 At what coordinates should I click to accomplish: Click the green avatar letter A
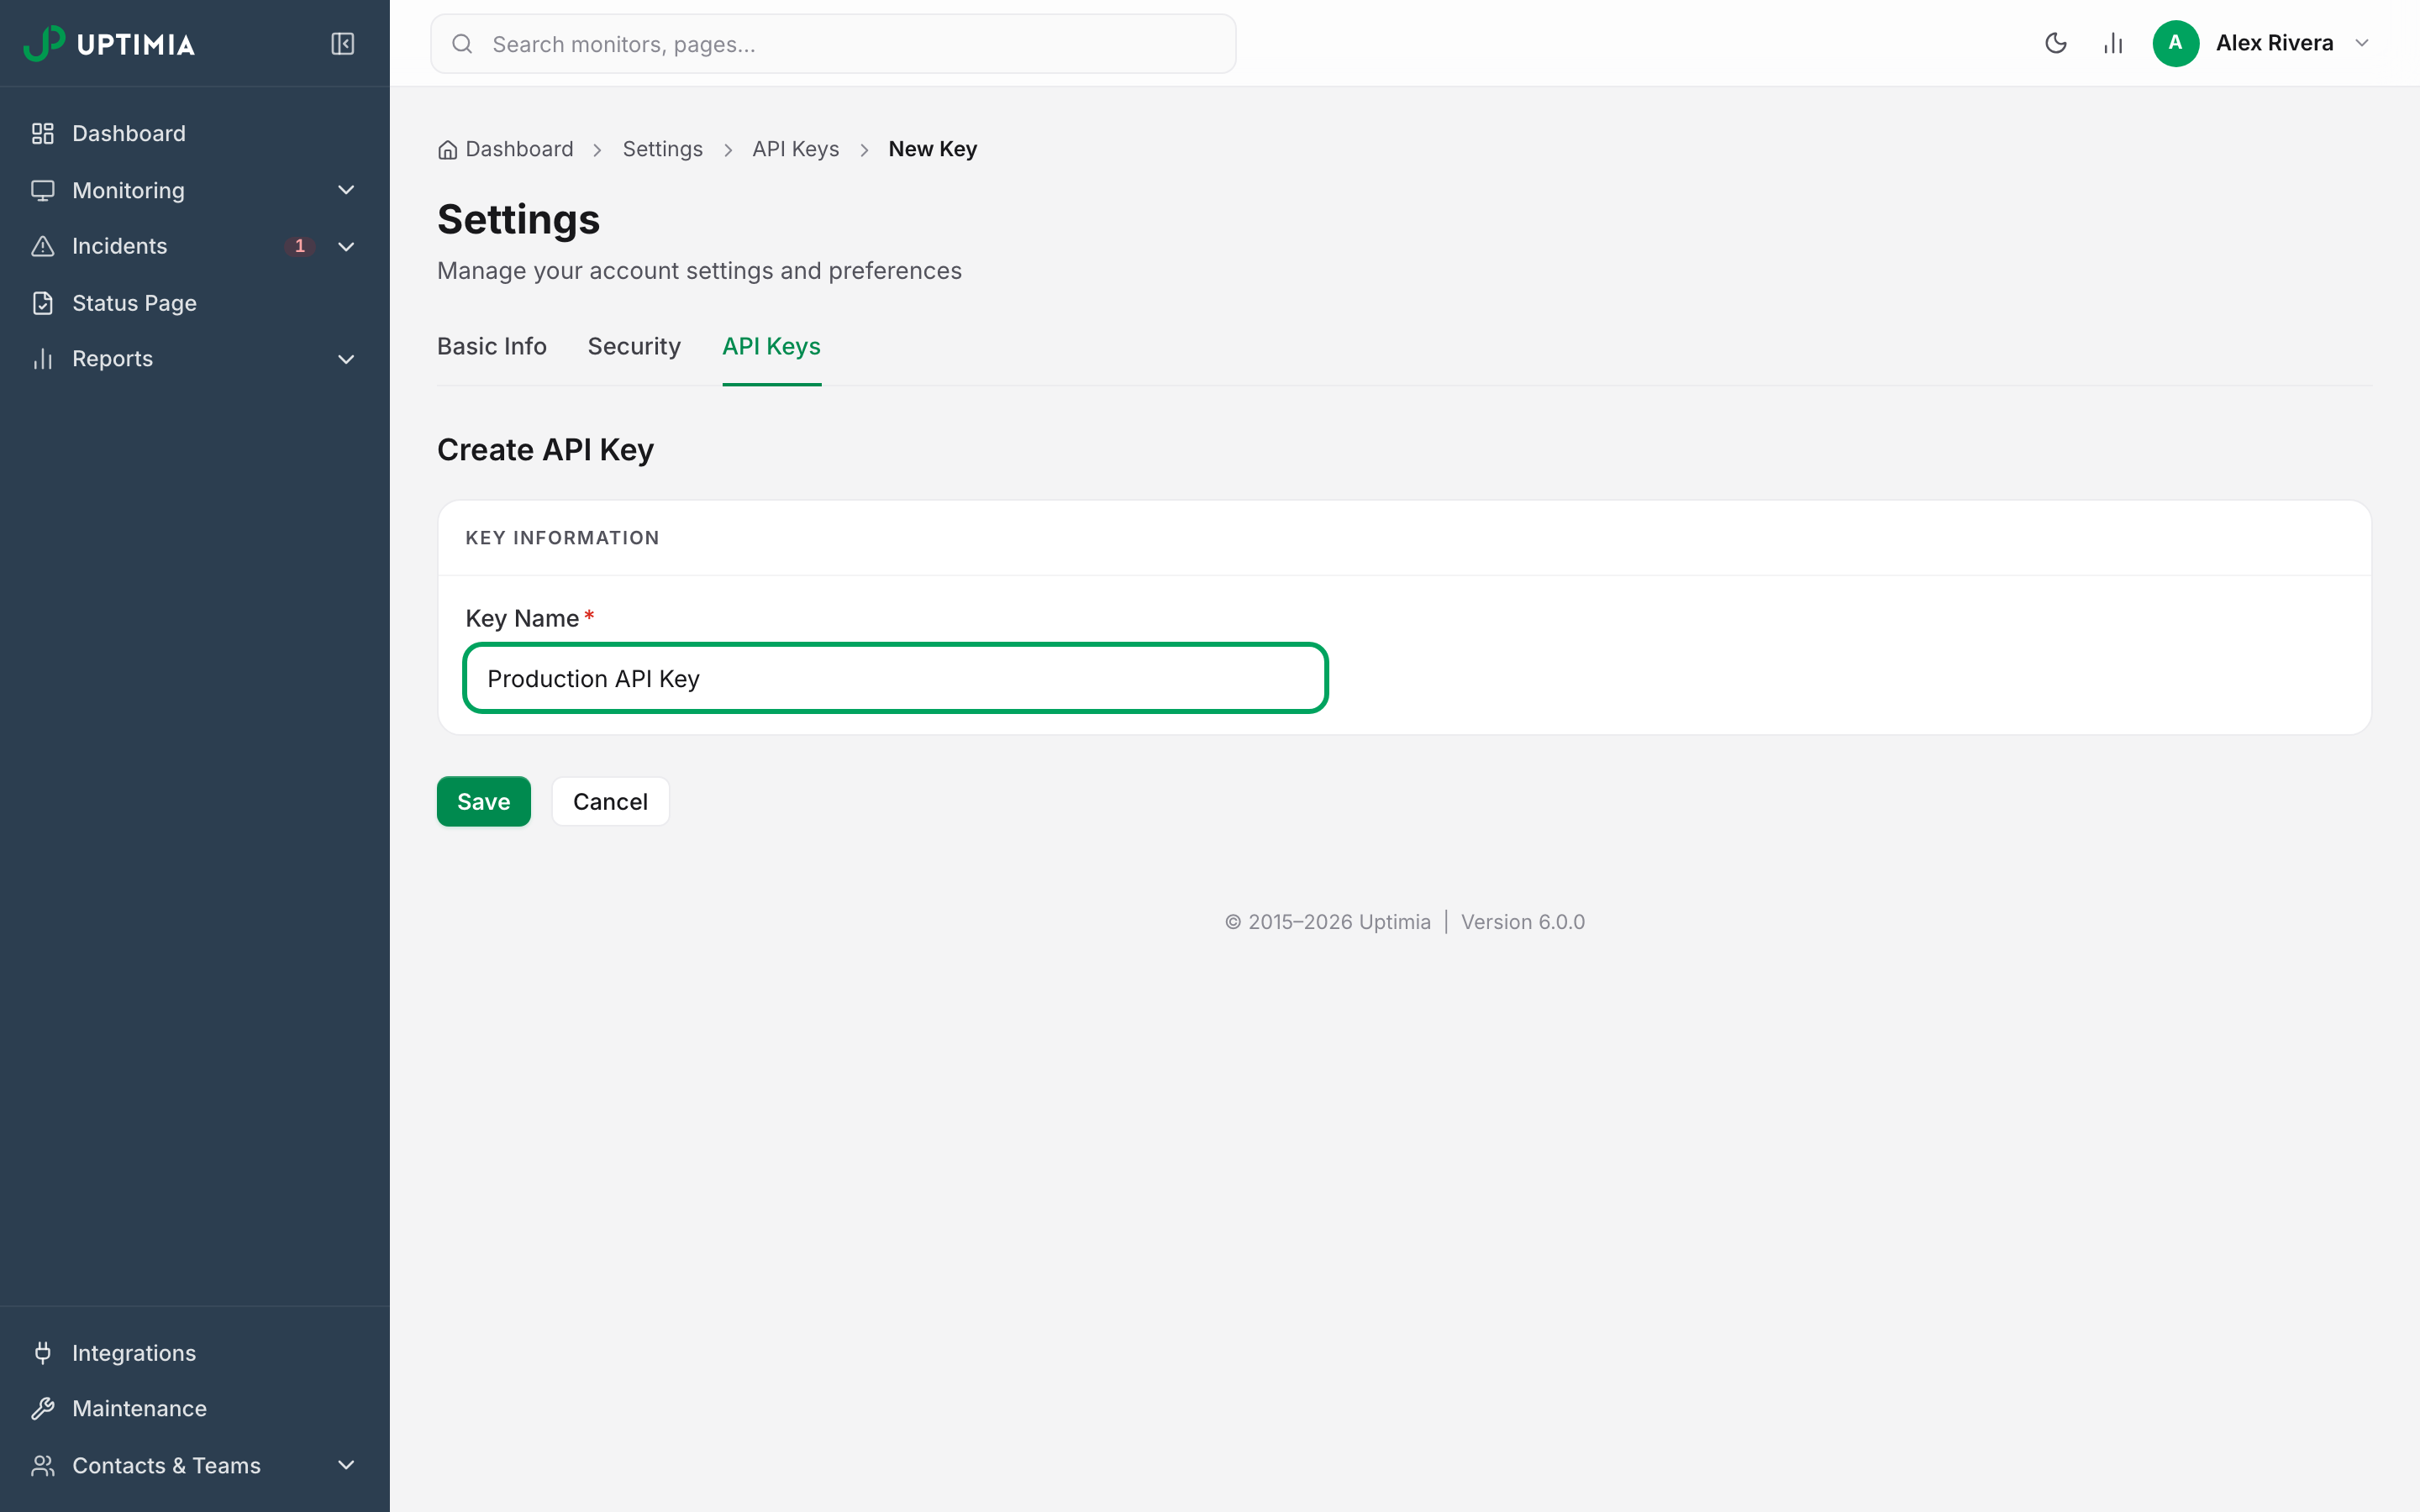(x=2175, y=43)
